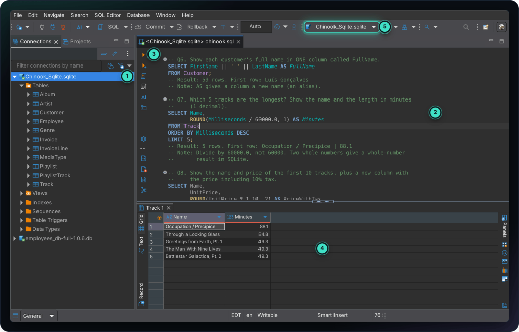Close the chinook.sql editor tab
Screen dimensions: 519x332
pos(238,42)
